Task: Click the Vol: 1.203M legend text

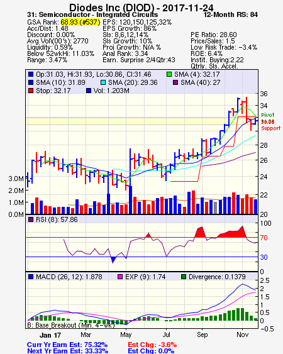Action: [111, 91]
